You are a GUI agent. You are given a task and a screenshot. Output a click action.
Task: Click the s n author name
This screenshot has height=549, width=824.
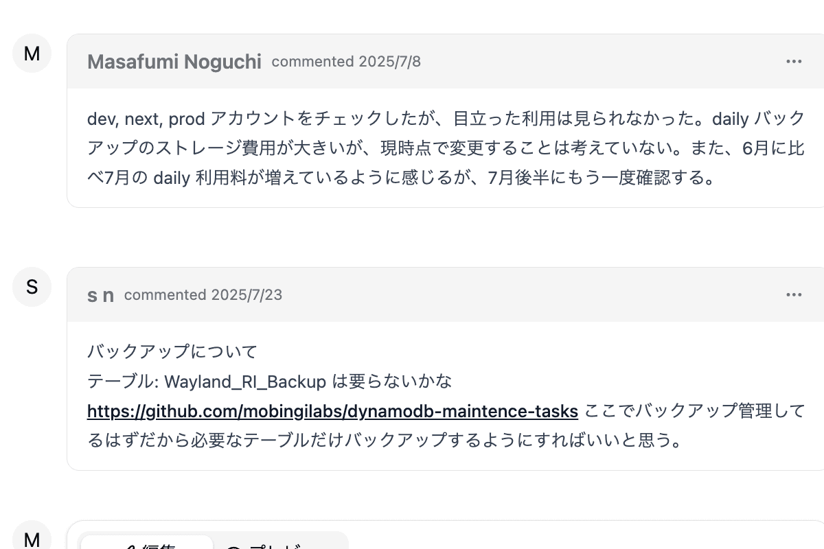pos(100,295)
